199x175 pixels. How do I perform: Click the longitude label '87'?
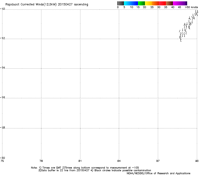158,161
